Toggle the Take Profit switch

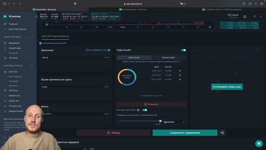tap(183, 50)
